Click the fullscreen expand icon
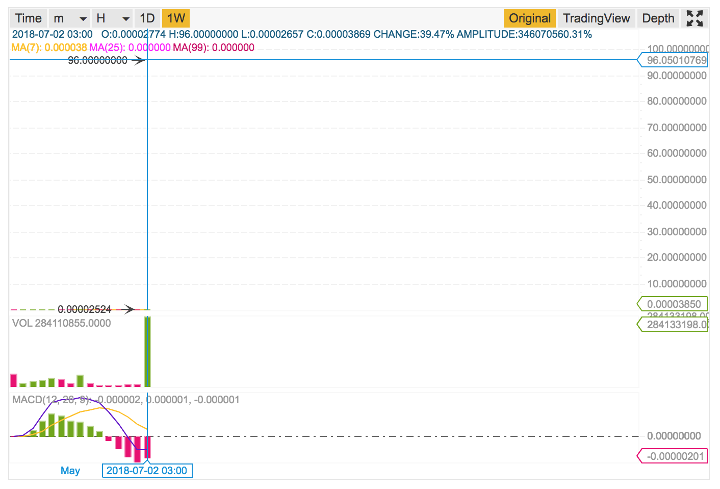The height and width of the screenshot is (489, 720). click(x=695, y=18)
